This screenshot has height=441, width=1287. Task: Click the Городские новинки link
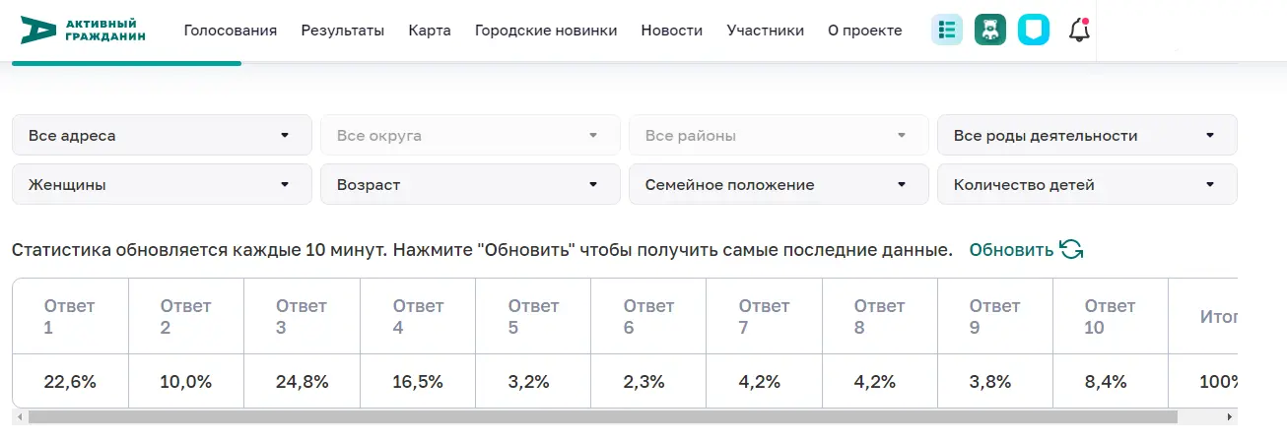tap(546, 31)
